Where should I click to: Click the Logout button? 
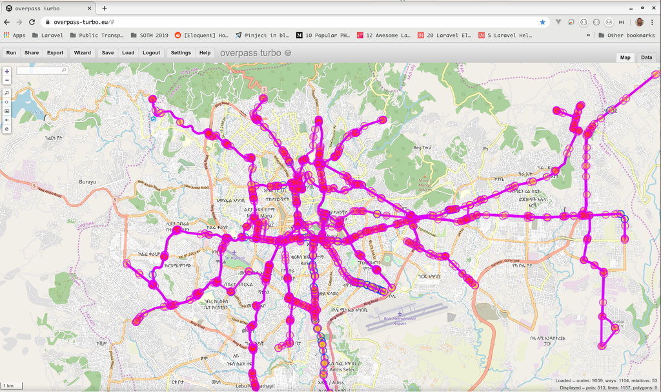[151, 53]
